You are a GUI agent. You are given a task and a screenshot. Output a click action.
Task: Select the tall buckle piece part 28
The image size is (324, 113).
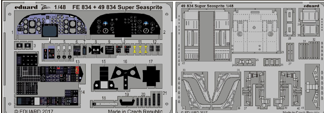pos(290,22)
